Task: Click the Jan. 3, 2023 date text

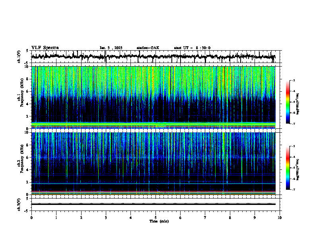Action: (x=111, y=48)
